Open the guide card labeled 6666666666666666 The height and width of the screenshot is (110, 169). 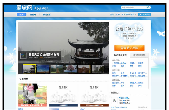click(94, 95)
